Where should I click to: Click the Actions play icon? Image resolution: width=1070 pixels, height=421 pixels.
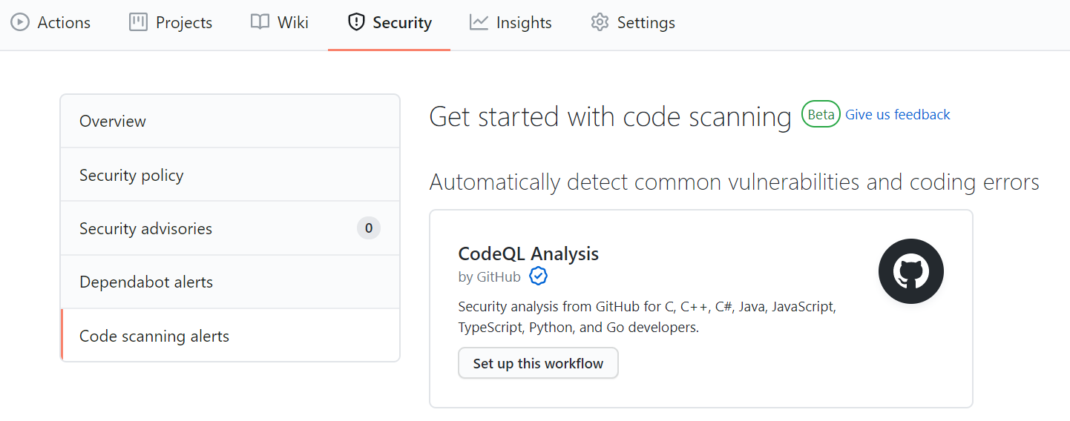point(20,22)
